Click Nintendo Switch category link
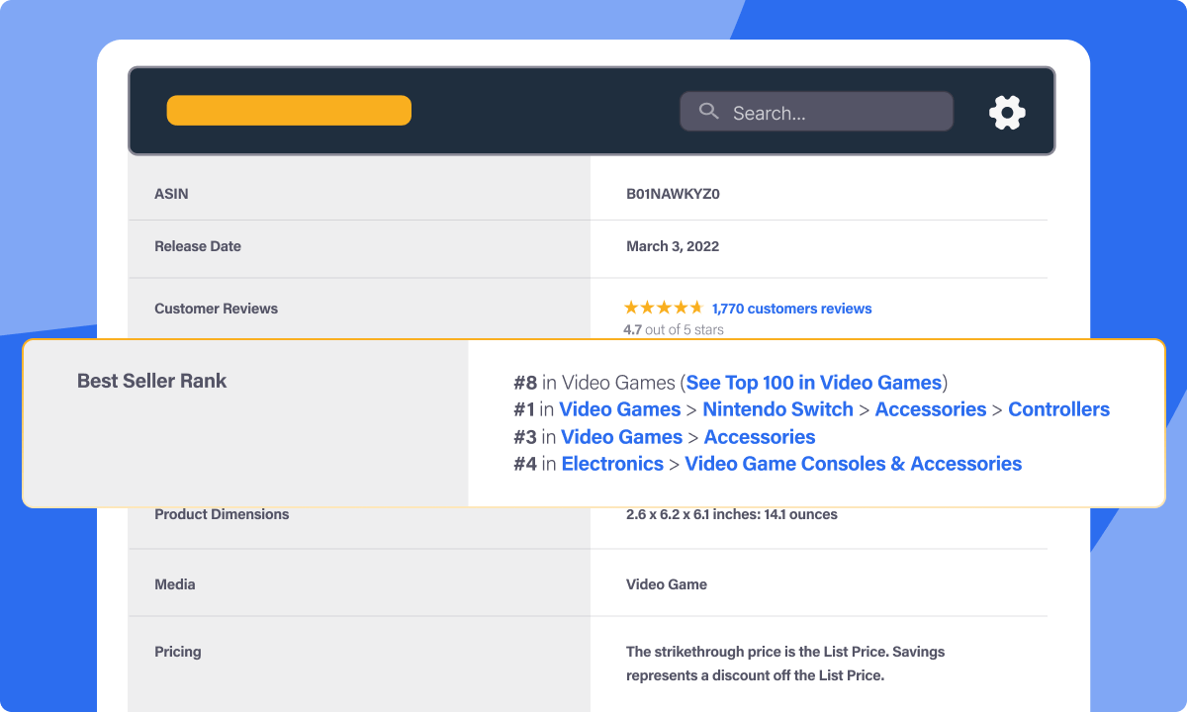The height and width of the screenshot is (712, 1187). 777,409
